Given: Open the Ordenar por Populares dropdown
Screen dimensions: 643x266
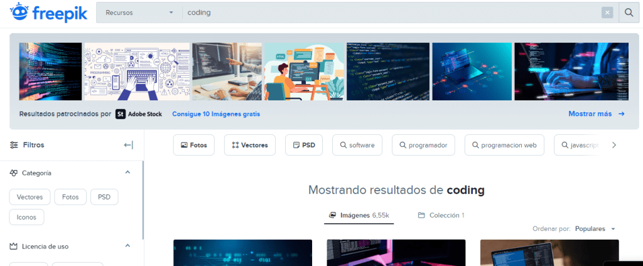Looking at the screenshot, I should point(595,229).
